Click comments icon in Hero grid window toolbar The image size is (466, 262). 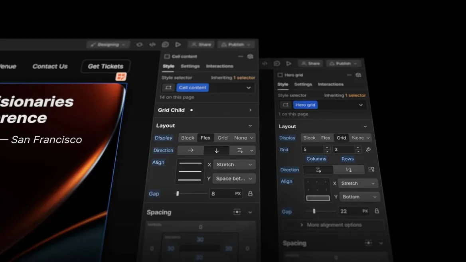click(x=277, y=63)
